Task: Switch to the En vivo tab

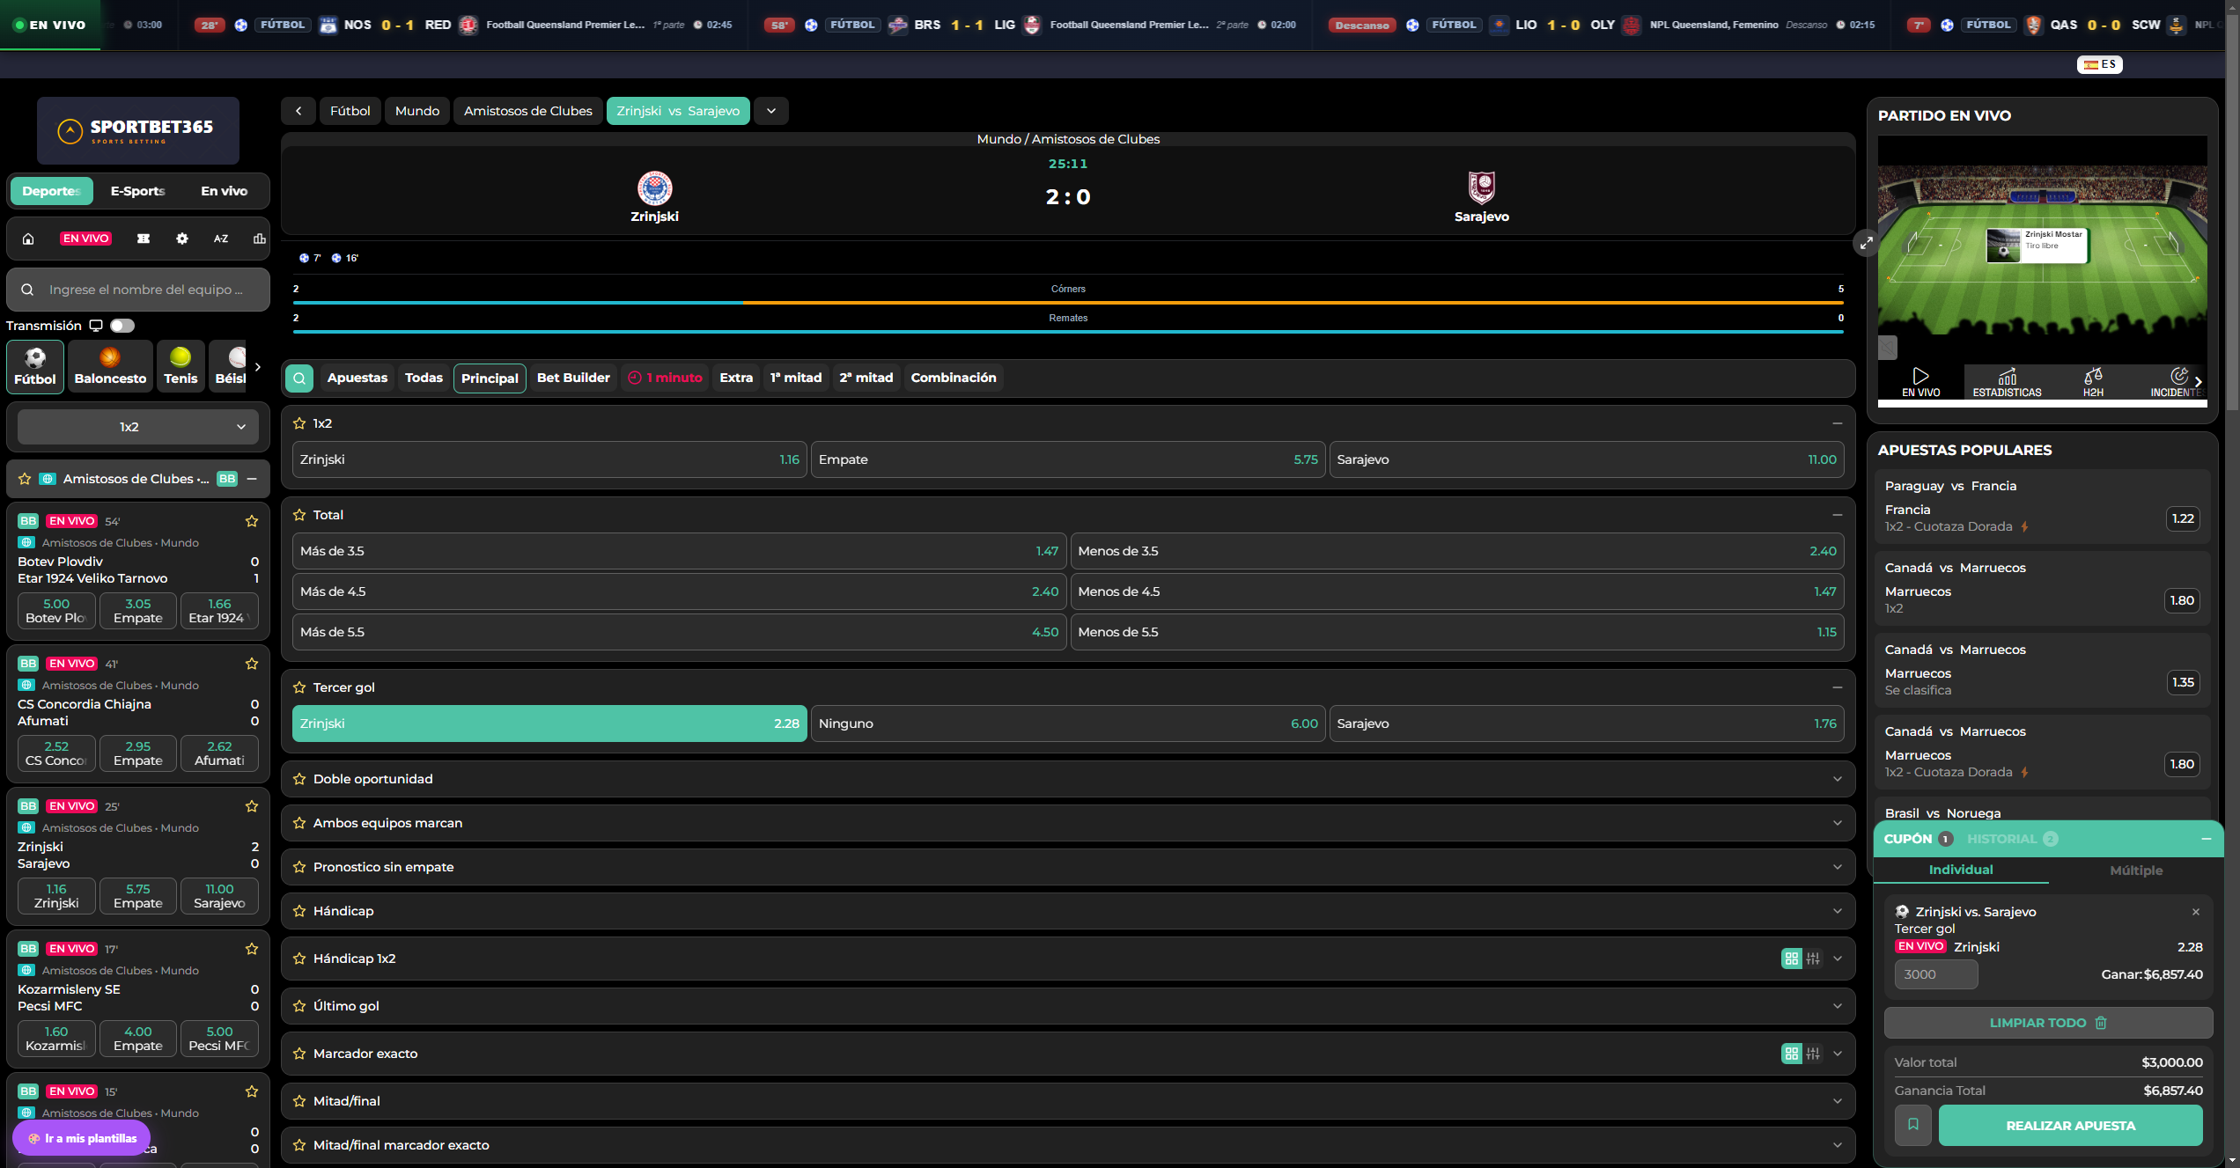Action: (x=225, y=191)
